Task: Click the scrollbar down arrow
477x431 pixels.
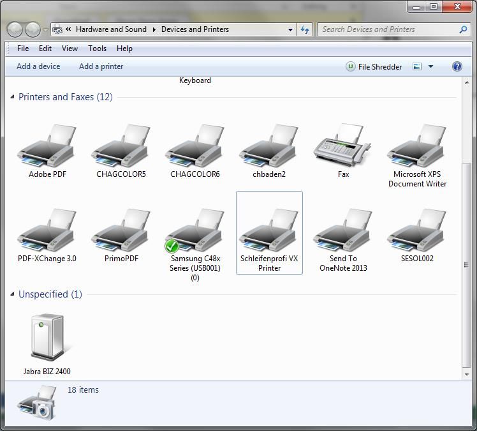Action: point(467,375)
